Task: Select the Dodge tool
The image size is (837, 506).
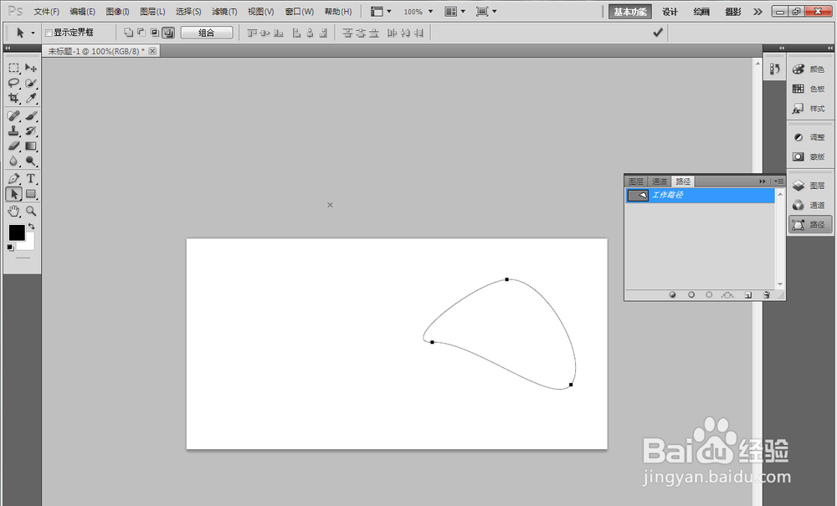Action: pyautogui.click(x=31, y=161)
